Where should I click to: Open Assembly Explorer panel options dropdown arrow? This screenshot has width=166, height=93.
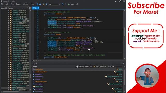28,8
